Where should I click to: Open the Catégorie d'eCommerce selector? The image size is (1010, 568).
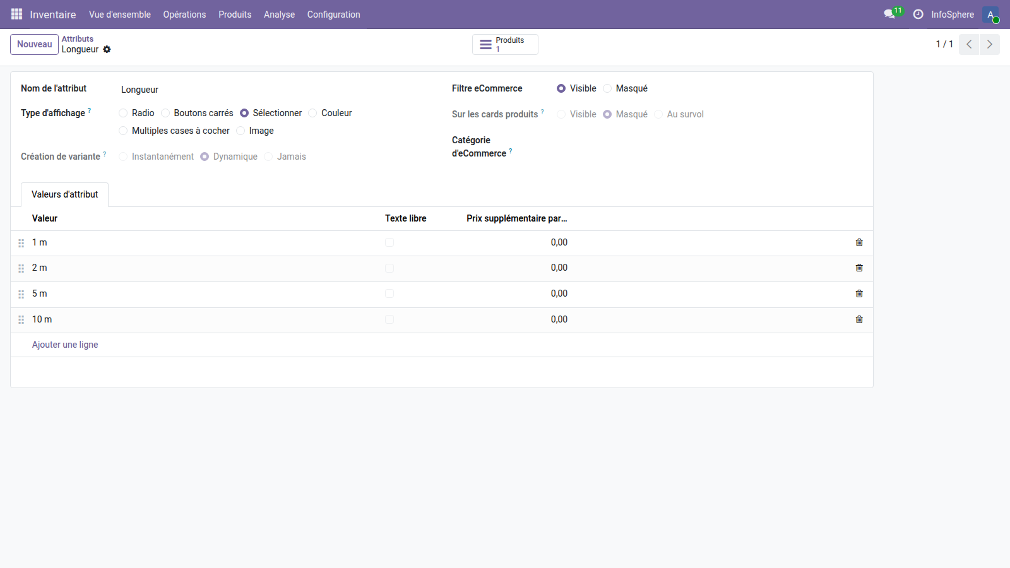(600, 146)
